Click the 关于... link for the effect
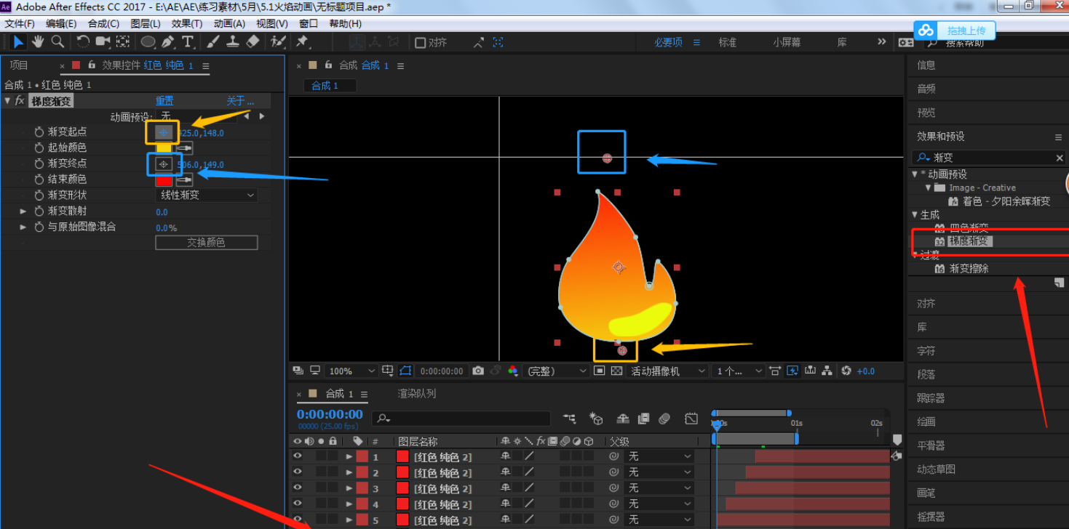 click(x=240, y=101)
